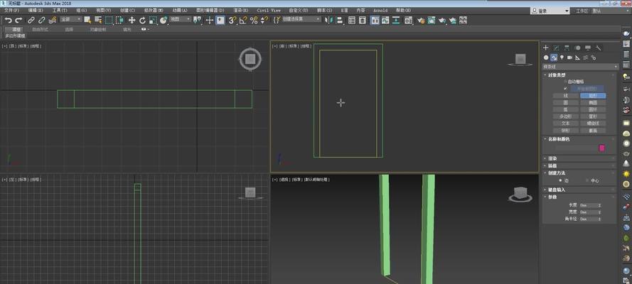Image resolution: width=632 pixels, height=284 pixels.
Task: Open reference coordinate system dropdown 视图
Action: 180,19
